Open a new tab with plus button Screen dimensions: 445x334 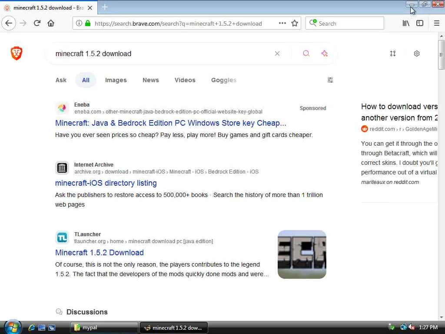105,7
